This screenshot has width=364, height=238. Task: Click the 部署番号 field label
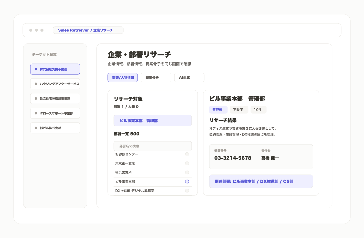pos(220,151)
